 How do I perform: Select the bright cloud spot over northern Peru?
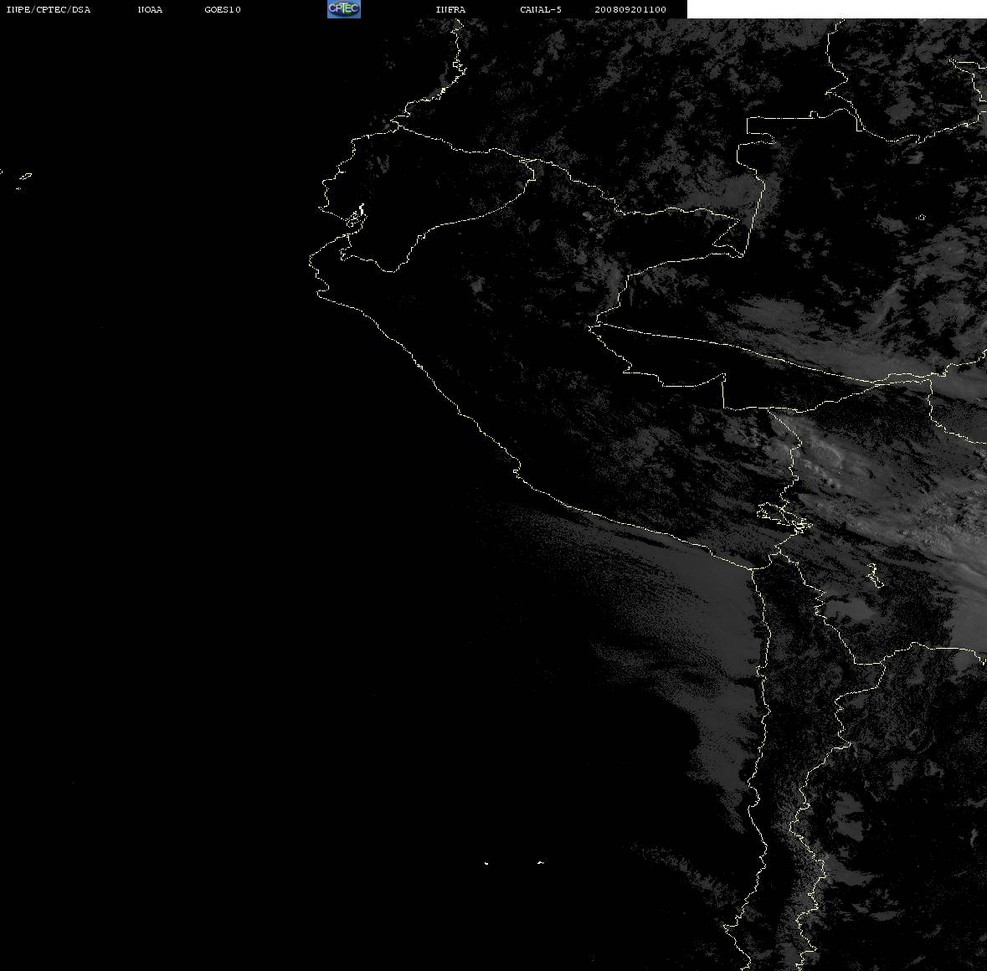pos(589,216)
